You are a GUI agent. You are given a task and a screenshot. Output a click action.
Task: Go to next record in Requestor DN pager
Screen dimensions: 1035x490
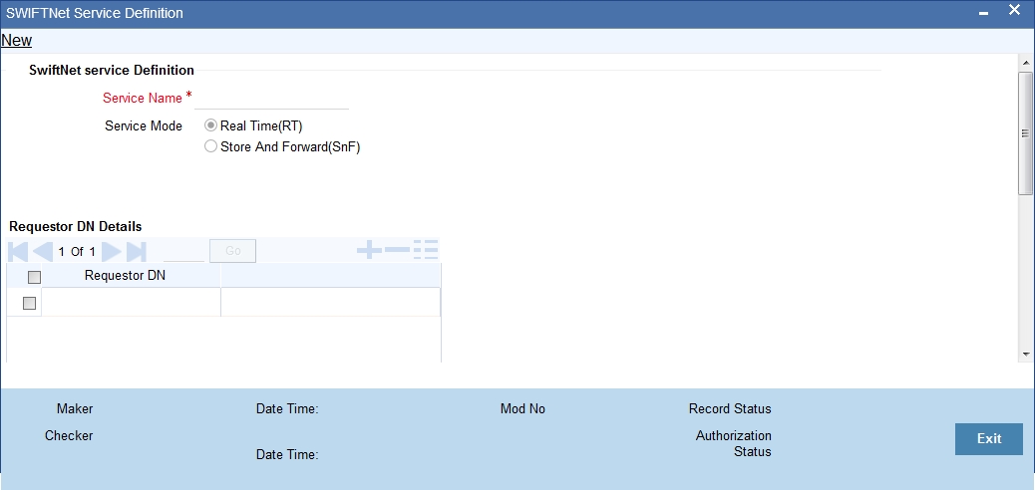[x=112, y=251]
